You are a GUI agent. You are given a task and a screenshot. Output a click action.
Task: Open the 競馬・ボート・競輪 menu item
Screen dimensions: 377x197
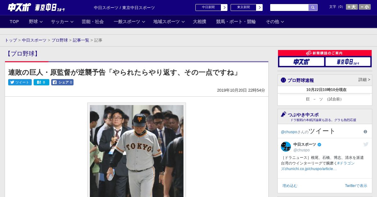click(236, 22)
